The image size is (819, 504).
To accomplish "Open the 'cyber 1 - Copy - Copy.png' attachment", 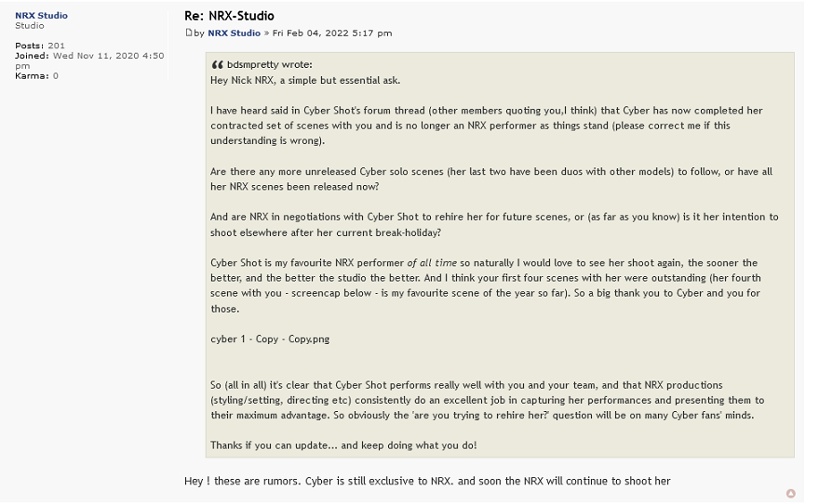I will pyautogui.click(x=270, y=339).
